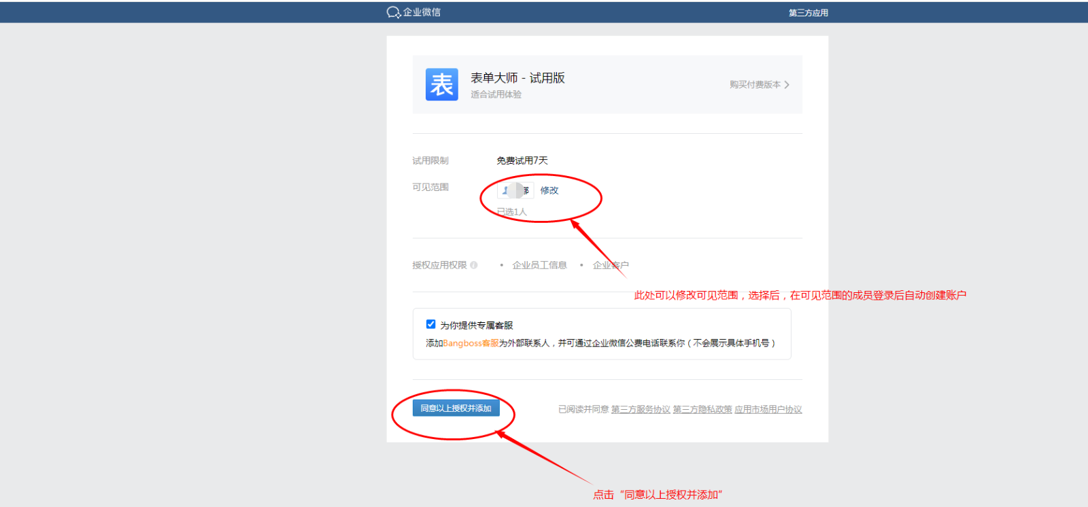The height and width of the screenshot is (507, 1088).
Task: Tick the 为你提供专属客服 checkbox
Action: 430,324
